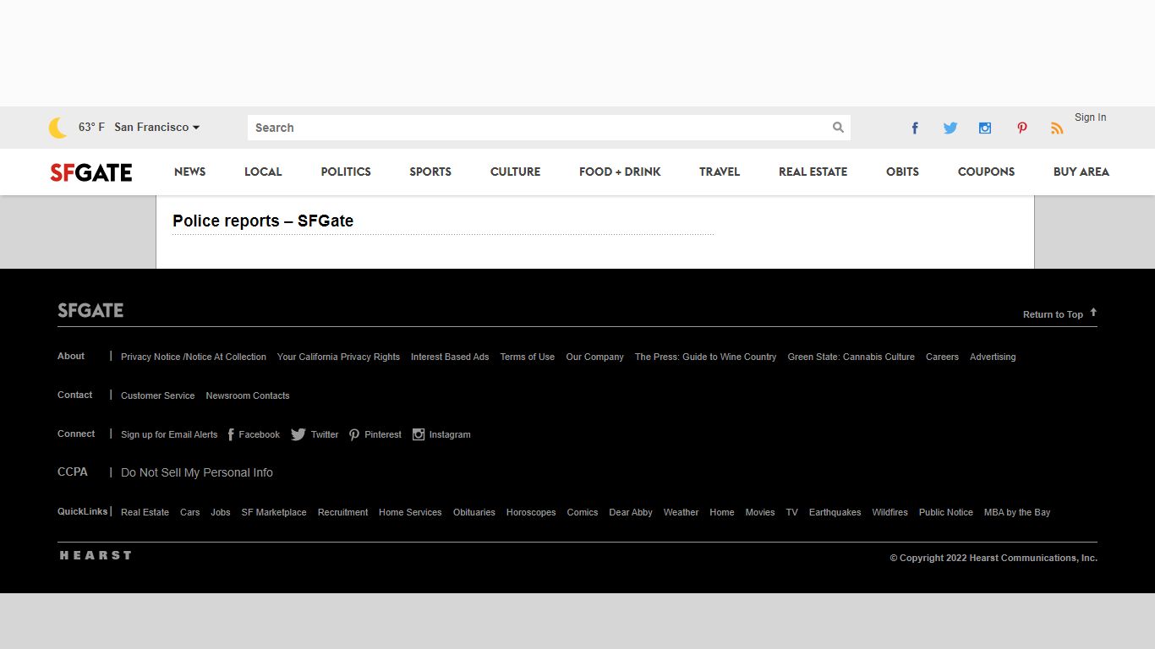This screenshot has height=649, width=1155.
Task: Click Sign up for Email Alerts
Action: (x=169, y=434)
